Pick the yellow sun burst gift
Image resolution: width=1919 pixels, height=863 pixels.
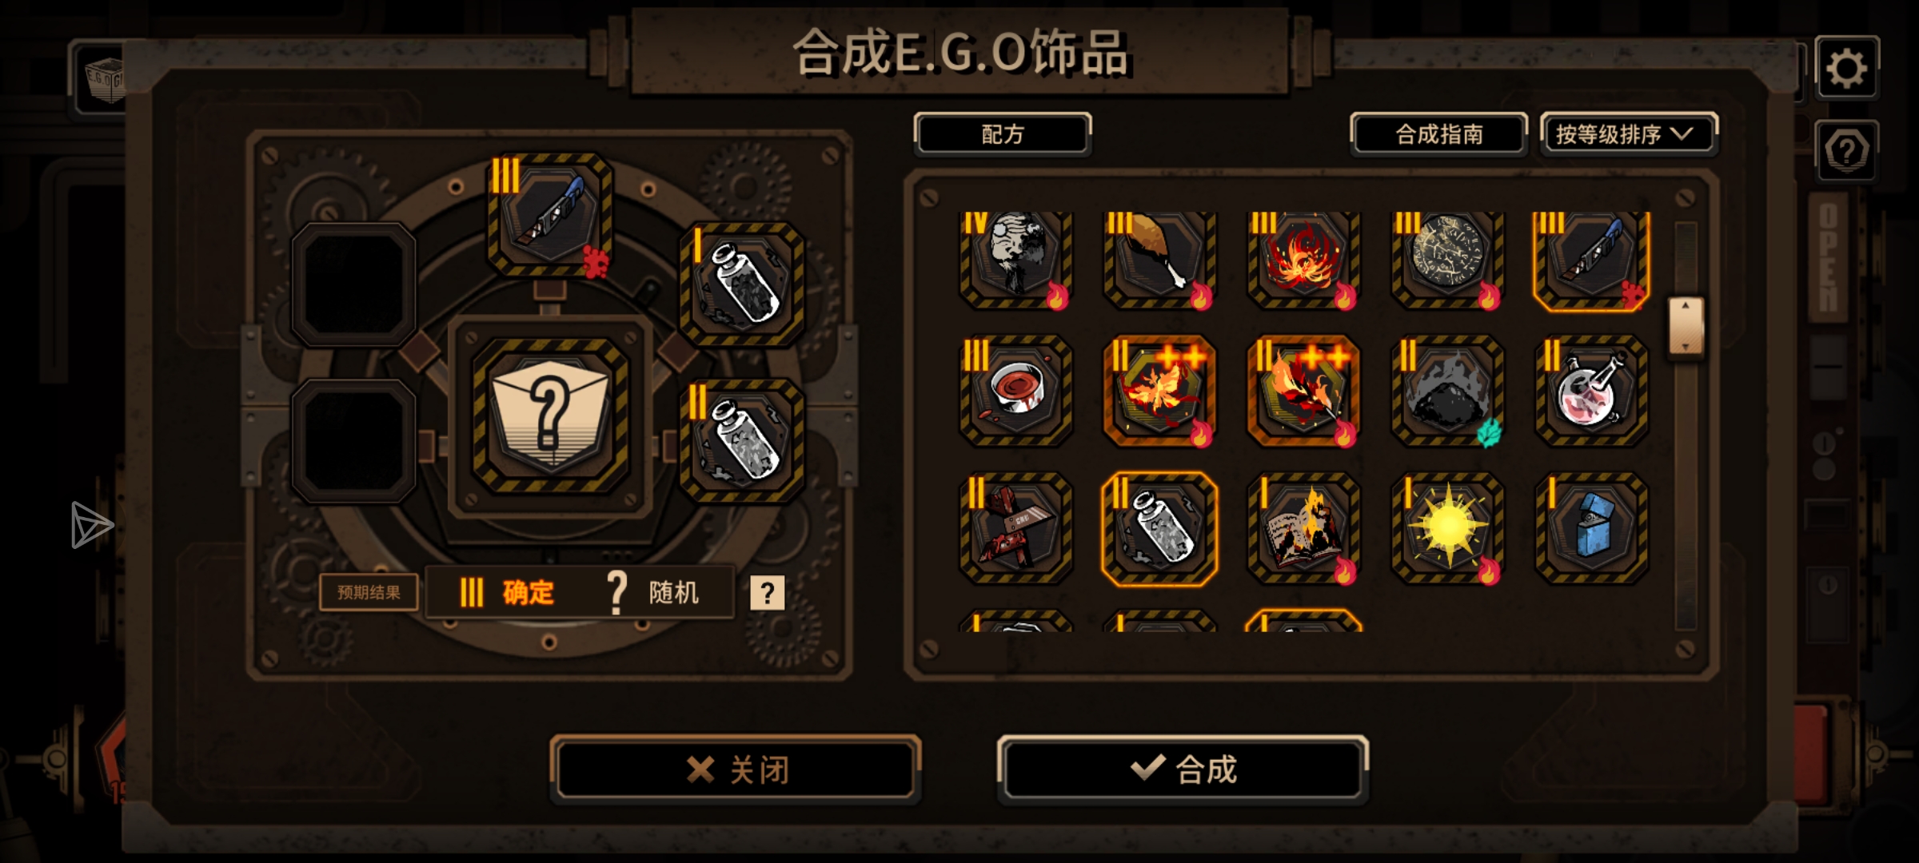[1447, 528]
